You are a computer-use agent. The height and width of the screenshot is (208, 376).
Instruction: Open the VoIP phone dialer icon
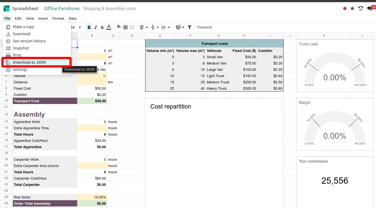click(x=361, y=8)
